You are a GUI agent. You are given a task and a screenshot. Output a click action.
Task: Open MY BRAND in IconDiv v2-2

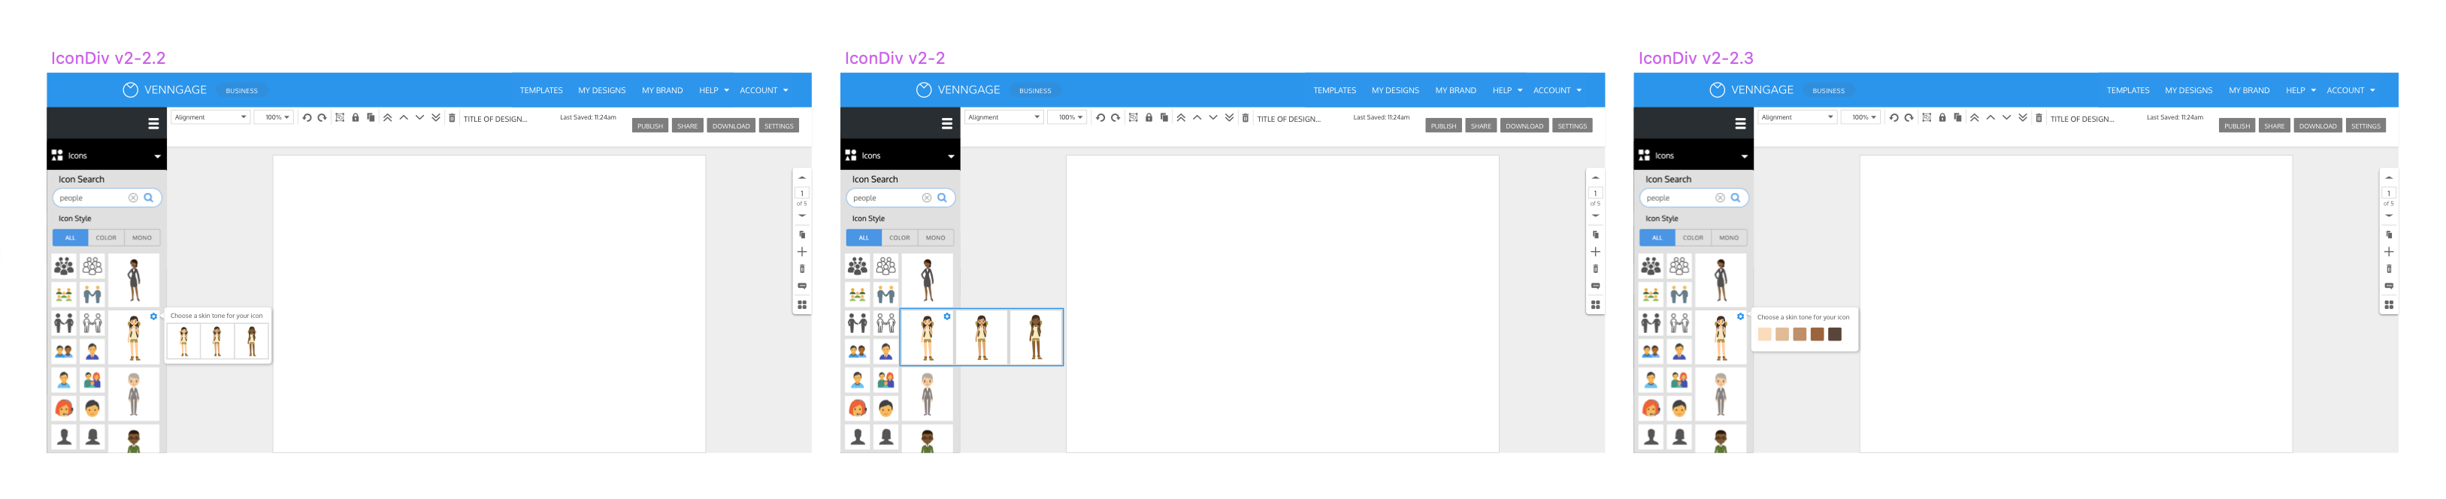pos(1455,90)
